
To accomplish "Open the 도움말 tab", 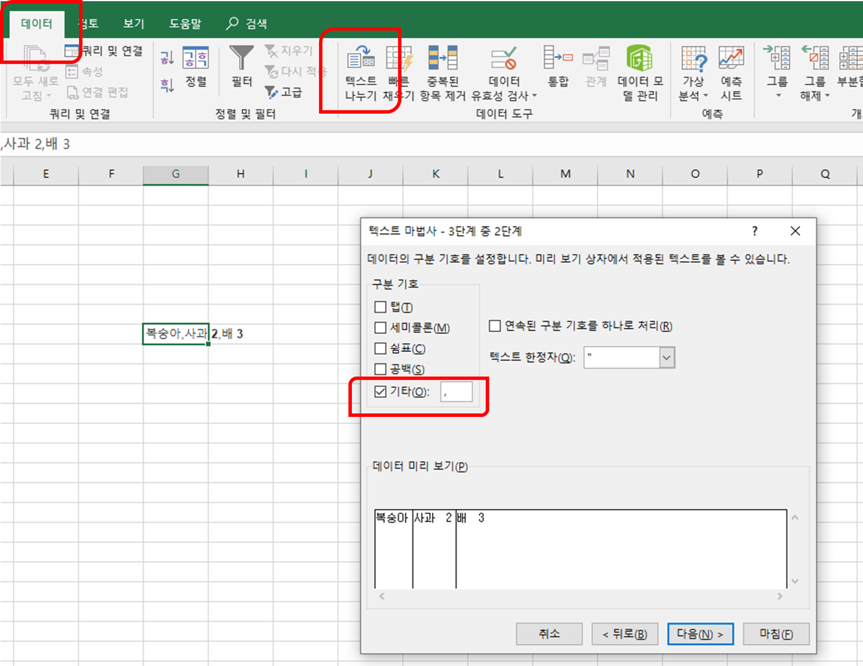I will 185,24.
